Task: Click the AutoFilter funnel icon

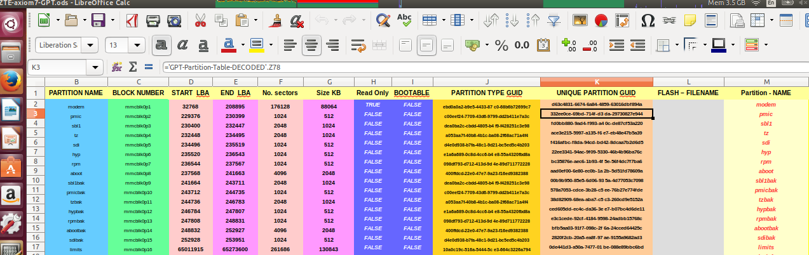Action: 554,21
